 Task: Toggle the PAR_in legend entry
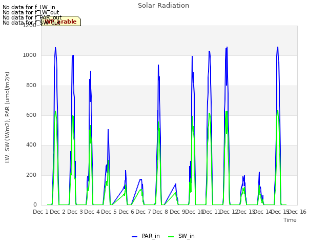tap(146, 236)
